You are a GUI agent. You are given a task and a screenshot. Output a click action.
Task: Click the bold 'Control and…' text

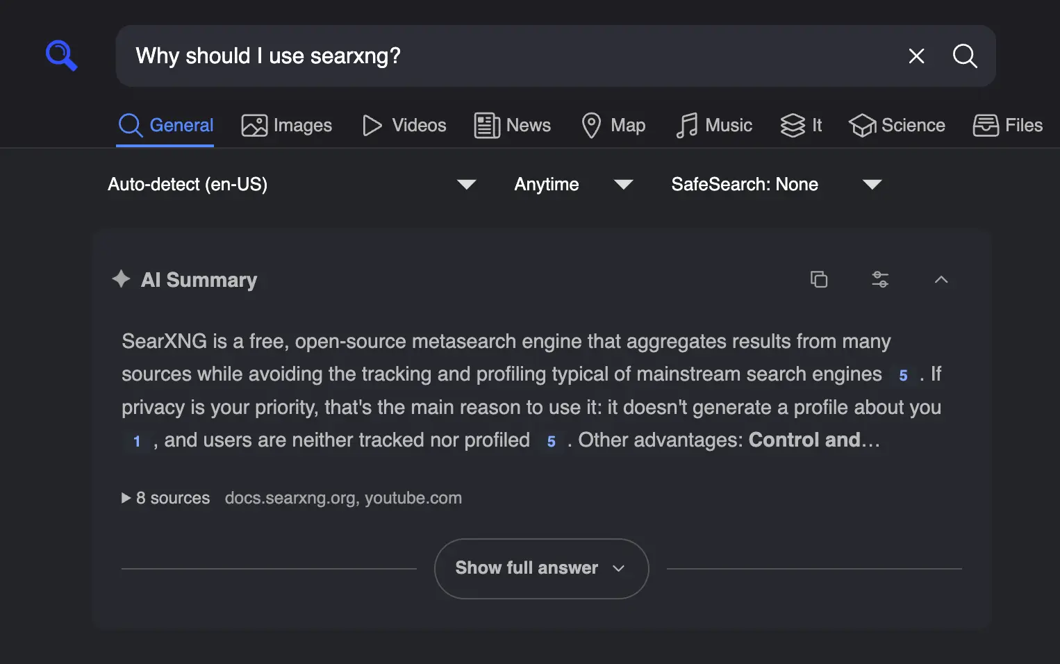point(814,440)
